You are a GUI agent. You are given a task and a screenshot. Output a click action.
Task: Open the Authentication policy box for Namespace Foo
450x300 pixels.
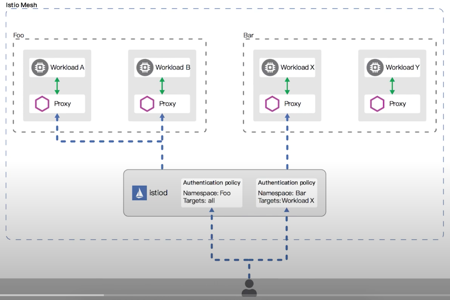point(211,193)
